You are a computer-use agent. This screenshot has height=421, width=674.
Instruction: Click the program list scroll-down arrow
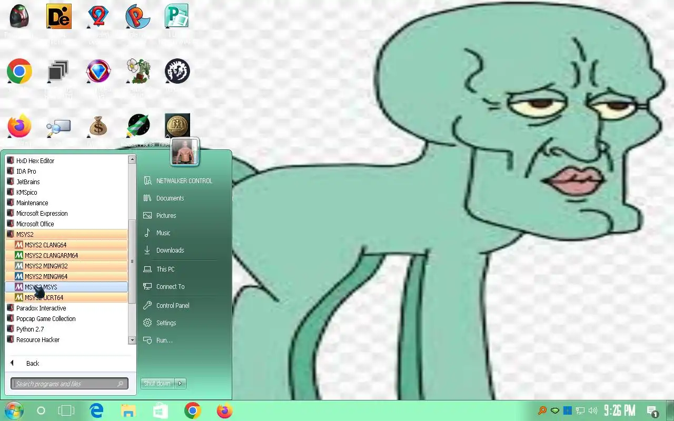tap(132, 340)
